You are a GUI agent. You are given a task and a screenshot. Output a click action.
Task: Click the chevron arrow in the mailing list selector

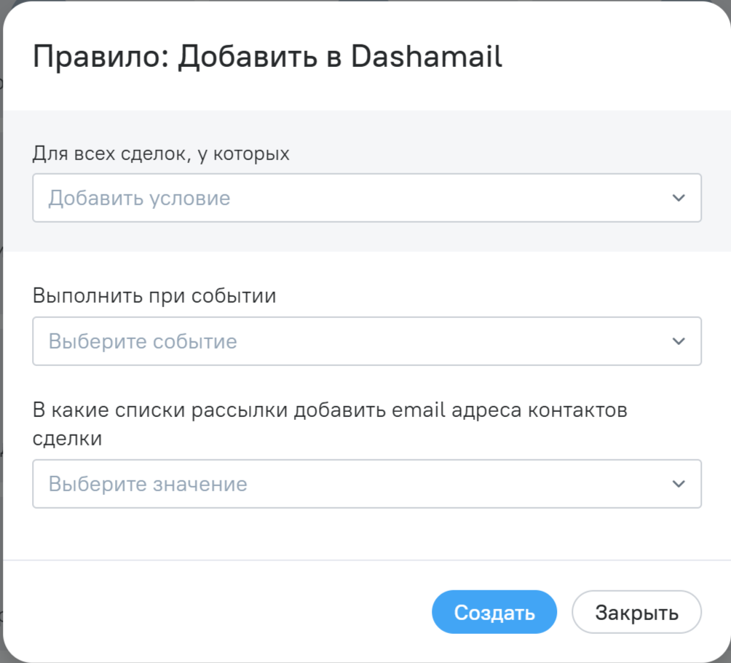679,483
